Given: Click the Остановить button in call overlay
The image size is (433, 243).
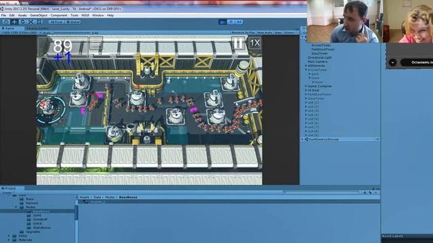Looking at the screenshot, I should pos(417,62).
